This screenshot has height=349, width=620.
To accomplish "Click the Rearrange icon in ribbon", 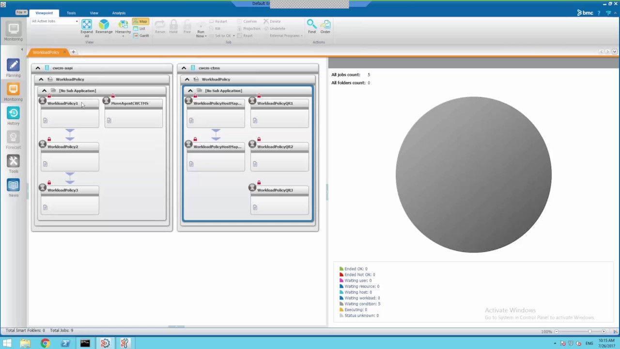I will pos(104,24).
